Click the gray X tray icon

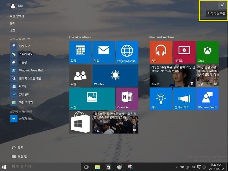tap(204, 167)
